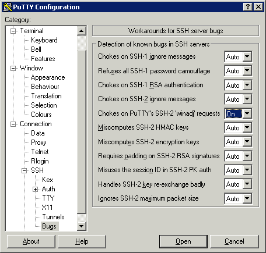Open dropdown for Miscomputes SSH-2 HMAC keys
The width and height of the screenshot is (266, 253).
(247, 127)
